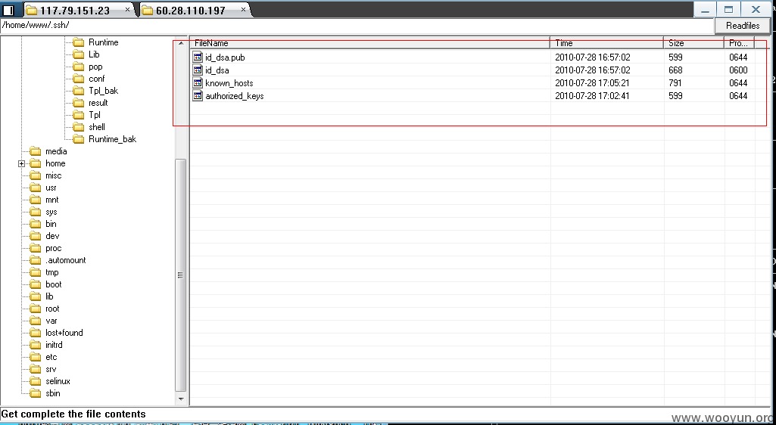
Task: Click the /home/www/.ssh/ path field
Action: (x=357, y=25)
